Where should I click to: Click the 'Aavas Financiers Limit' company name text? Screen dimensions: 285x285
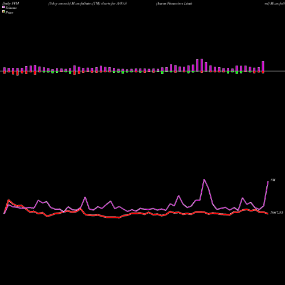click(174, 3)
